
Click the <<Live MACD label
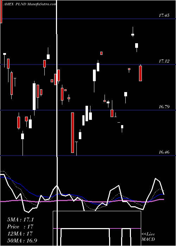[x=148, y=237]
